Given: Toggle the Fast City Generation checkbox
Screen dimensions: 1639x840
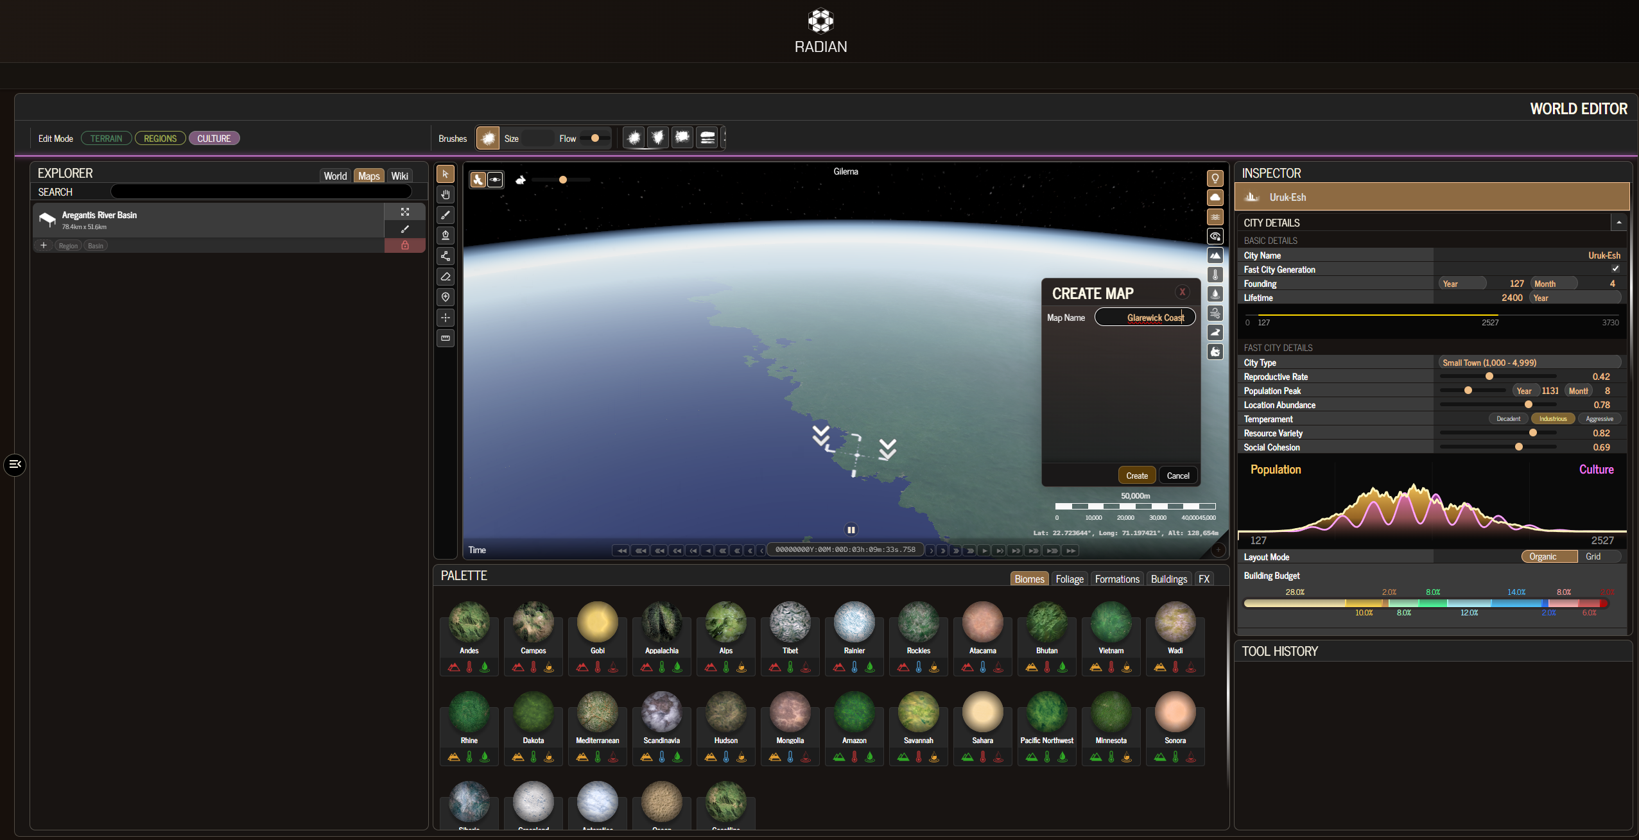Looking at the screenshot, I should coord(1615,270).
